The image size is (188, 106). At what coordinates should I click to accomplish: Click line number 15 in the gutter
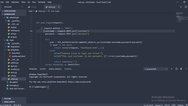click(31, 31)
